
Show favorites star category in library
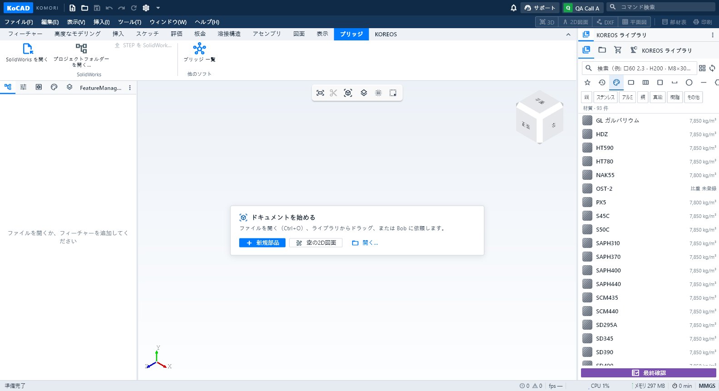[587, 82]
